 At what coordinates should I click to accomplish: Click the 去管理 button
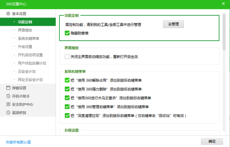[x=173, y=24]
